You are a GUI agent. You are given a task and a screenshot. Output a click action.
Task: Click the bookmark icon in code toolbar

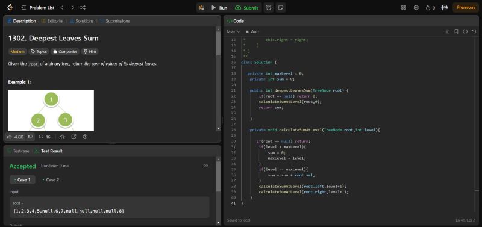[x=457, y=31]
